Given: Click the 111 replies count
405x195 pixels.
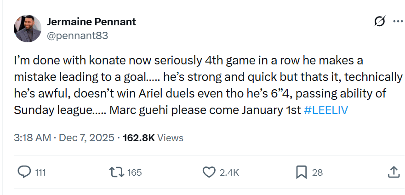Looking at the screenshot, I should tap(40, 172).
